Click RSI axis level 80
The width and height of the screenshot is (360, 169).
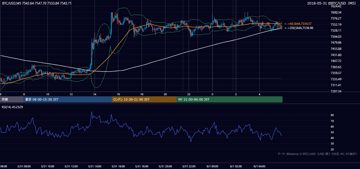(x=332, y=115)
